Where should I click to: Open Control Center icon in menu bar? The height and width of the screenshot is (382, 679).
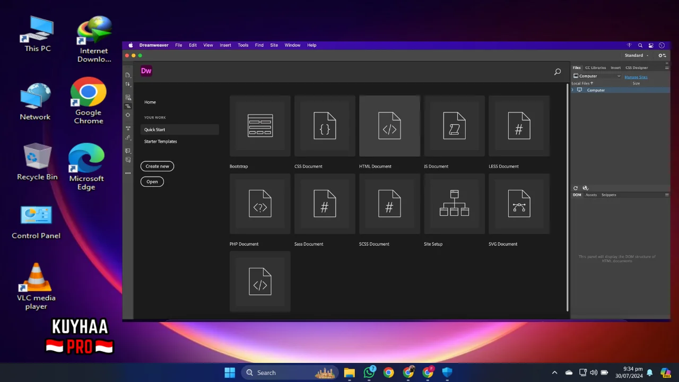tap(651, 45)
